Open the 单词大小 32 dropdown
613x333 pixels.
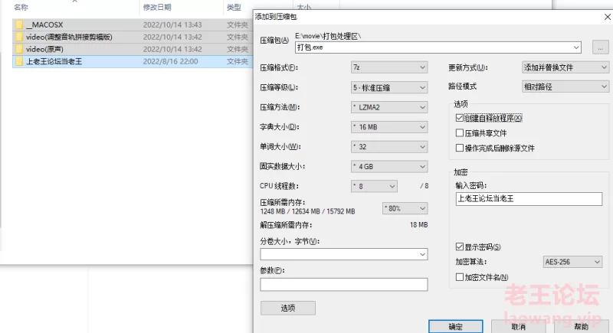[389, 147]
